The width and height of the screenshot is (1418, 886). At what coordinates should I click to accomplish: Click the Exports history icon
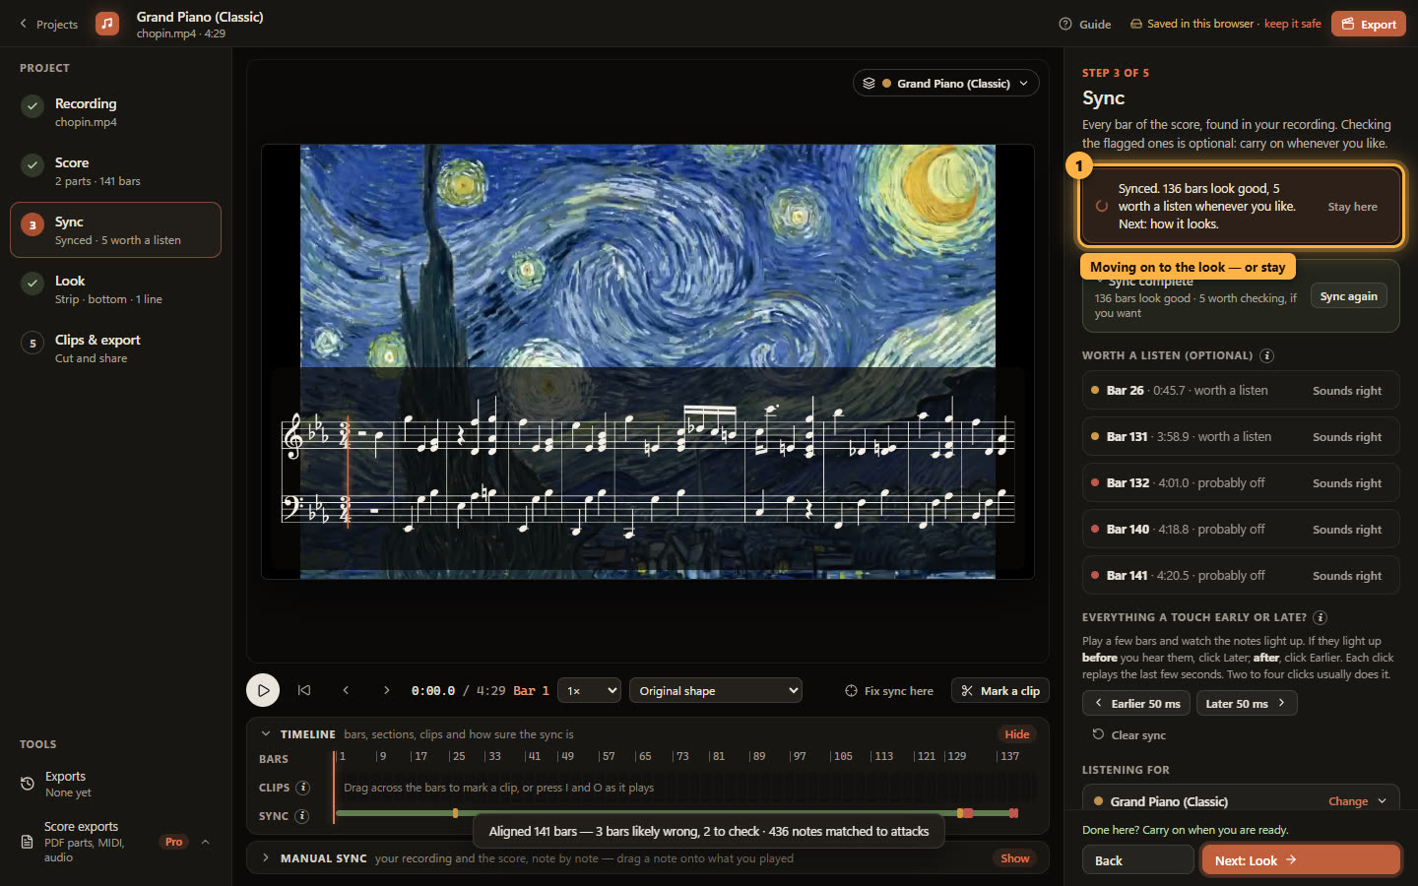[28, 784]
